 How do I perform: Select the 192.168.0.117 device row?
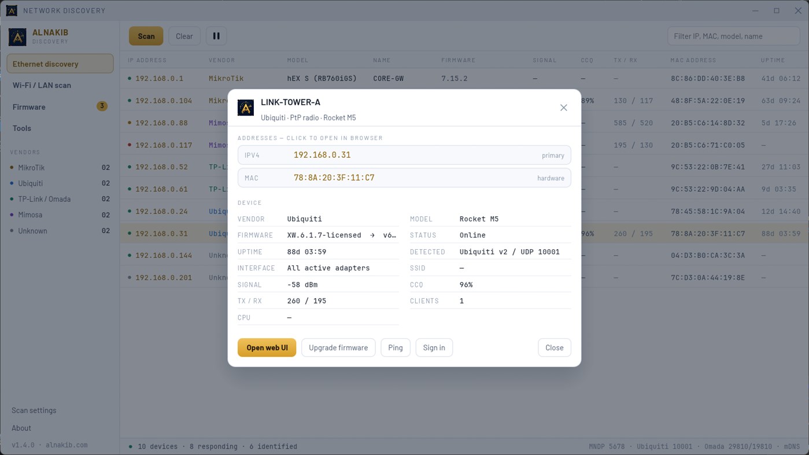tap(464, 145)
